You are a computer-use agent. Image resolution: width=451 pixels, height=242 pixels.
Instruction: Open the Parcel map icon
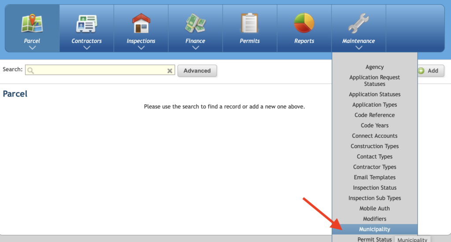(x=32, y=23)
